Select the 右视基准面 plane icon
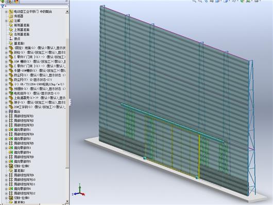273x205 pixels. [11, 34]
